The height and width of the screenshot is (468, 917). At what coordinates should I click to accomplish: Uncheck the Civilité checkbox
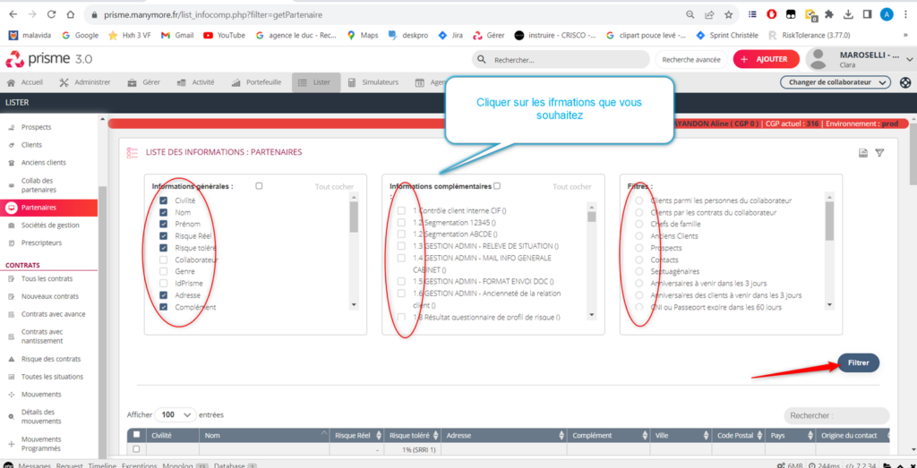[163, 201]
